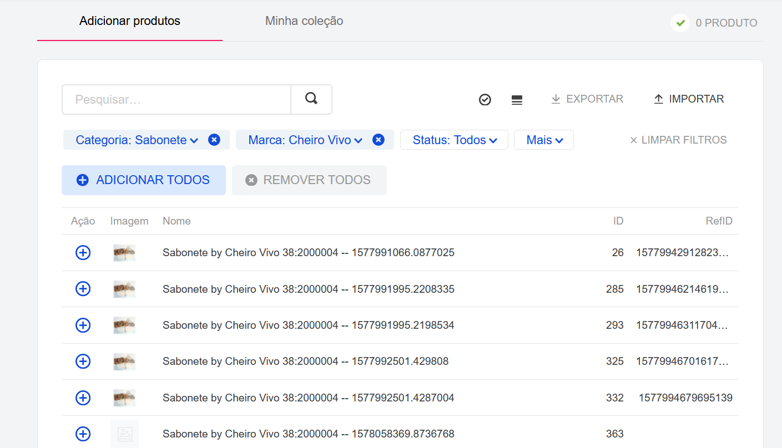Add product with ID 285 using its plus icon
Image resolution: width=782 pixels, height=448 pixels.
(x=83, y=288)
